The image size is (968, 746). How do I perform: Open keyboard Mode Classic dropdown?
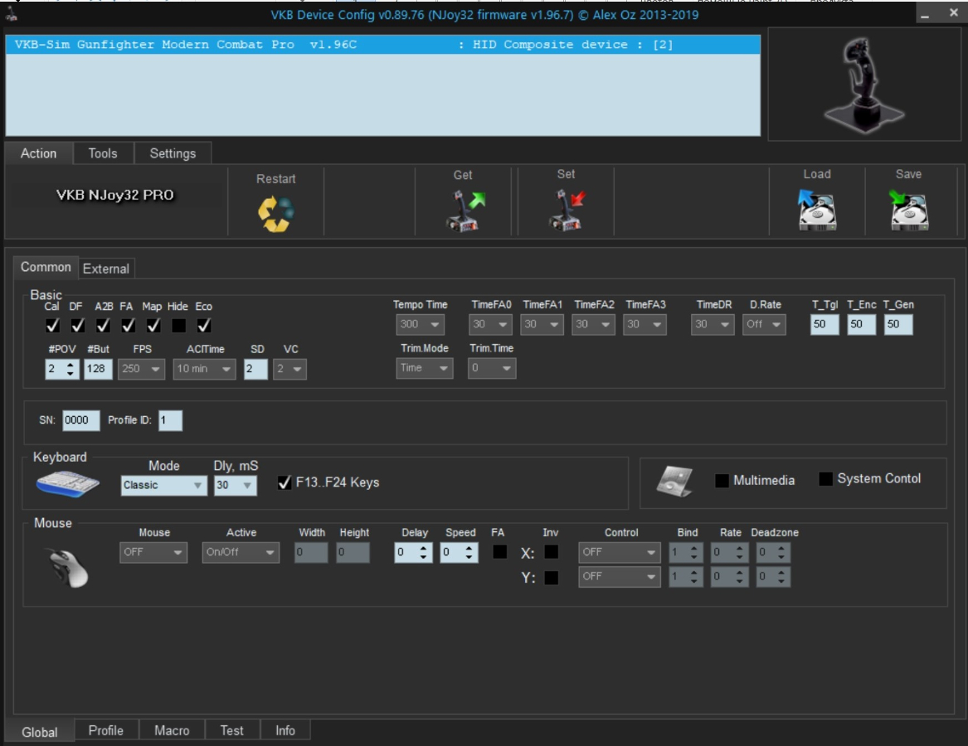click(x=163, y=486)
